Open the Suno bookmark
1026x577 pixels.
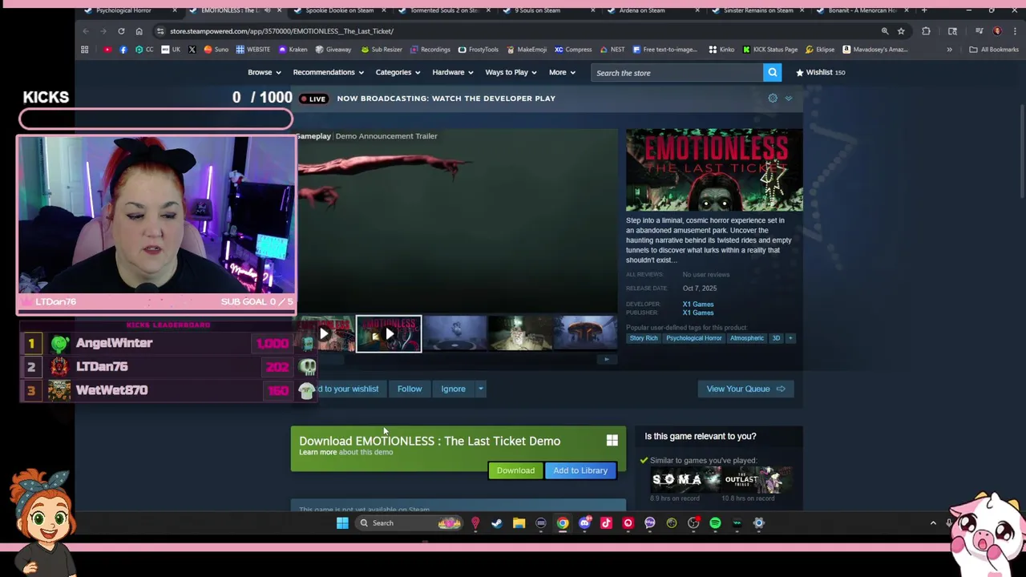pos(216,49)
